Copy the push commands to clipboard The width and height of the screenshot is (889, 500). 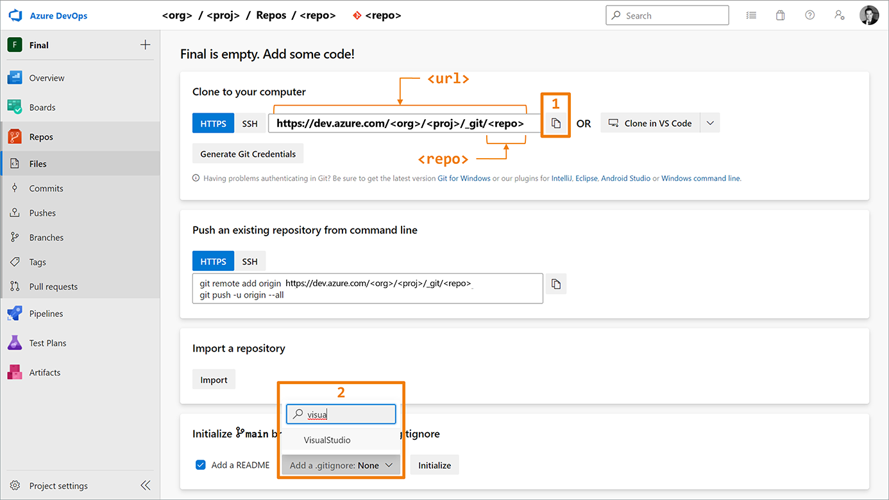click(x=556, y=284)
